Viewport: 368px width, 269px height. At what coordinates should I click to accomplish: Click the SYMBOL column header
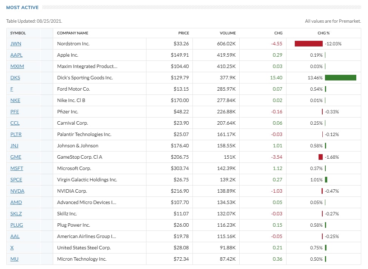pos(18,33)
